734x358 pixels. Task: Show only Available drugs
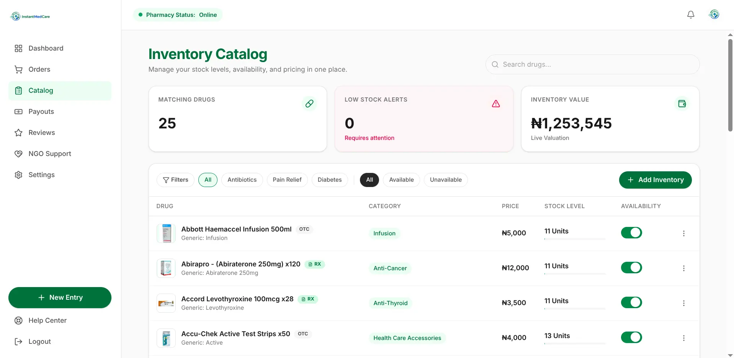click(x=401, y=180)
